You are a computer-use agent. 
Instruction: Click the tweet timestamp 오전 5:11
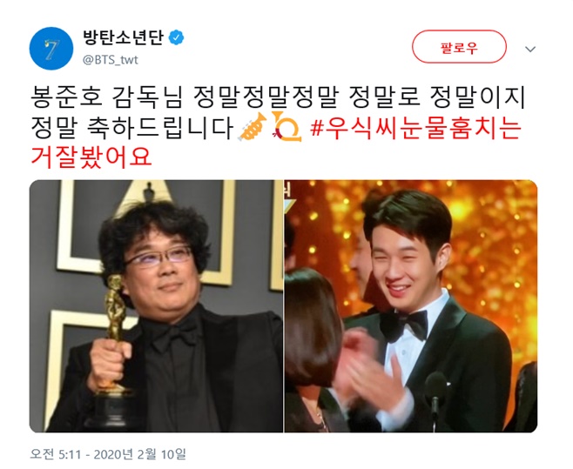[x=55, y=454]
